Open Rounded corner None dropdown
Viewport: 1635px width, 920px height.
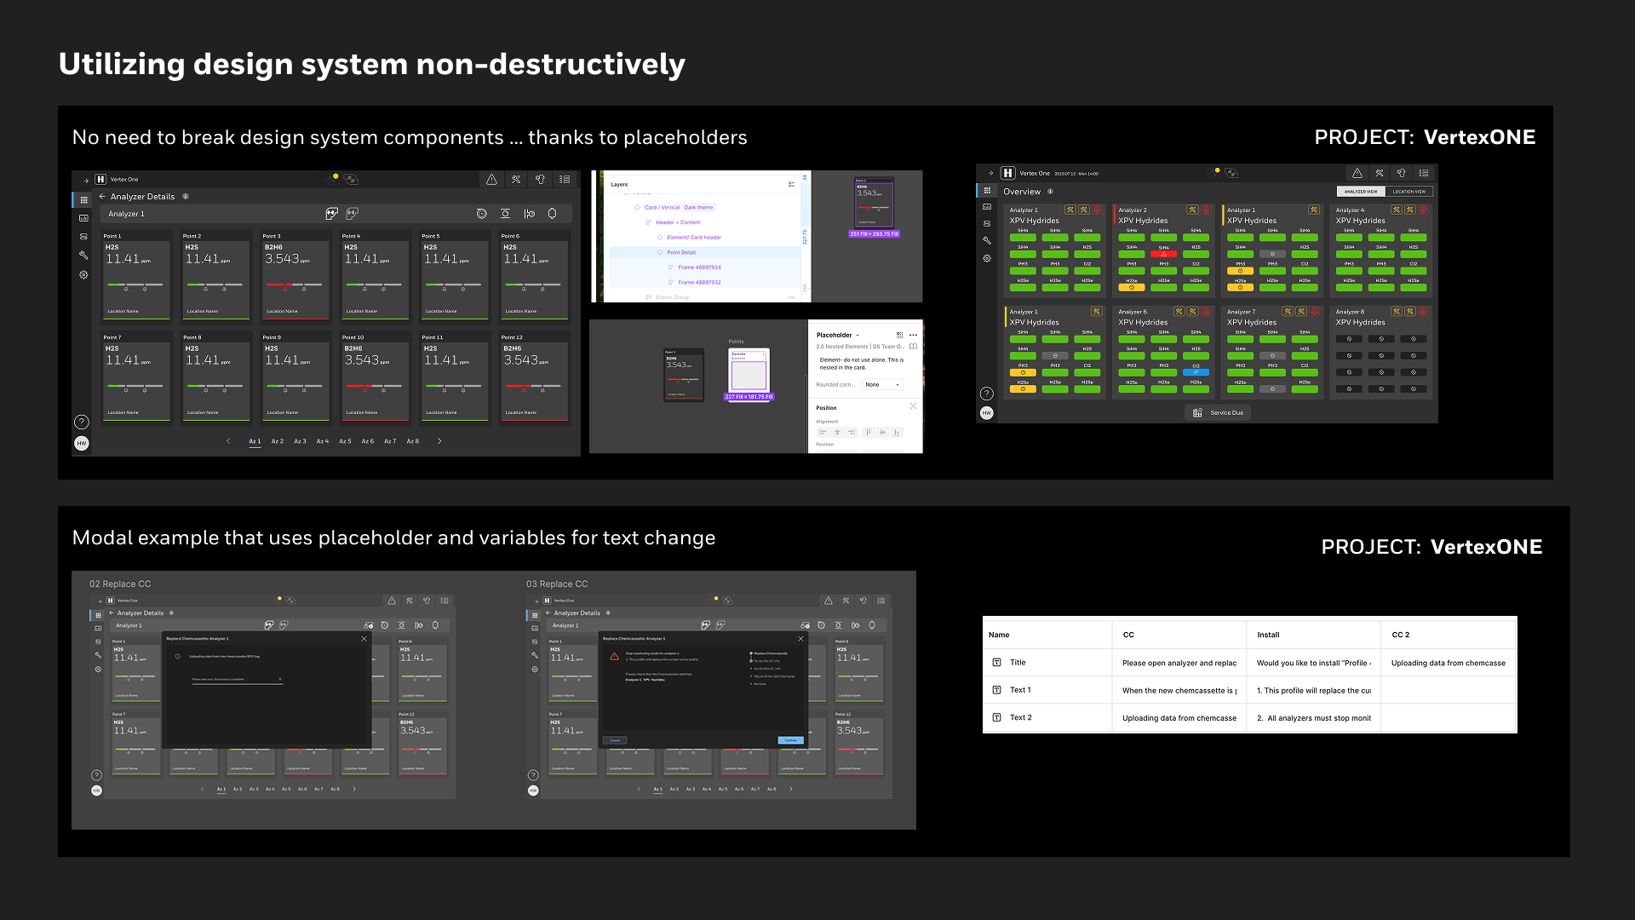coord(882,385)
